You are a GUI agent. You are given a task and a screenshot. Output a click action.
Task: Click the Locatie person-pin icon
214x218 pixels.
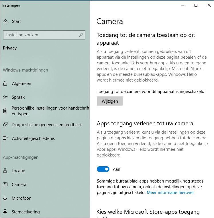pyautogui.click(x=5, y=171)
